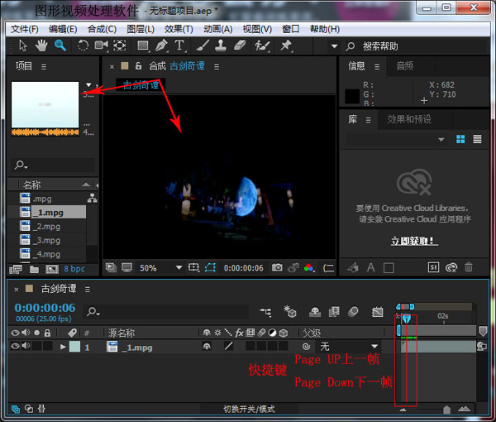Image resolution: width=496 pixels, height=422 pixels.
Task: Select the Camera tool
Action: tap(101, 46)
